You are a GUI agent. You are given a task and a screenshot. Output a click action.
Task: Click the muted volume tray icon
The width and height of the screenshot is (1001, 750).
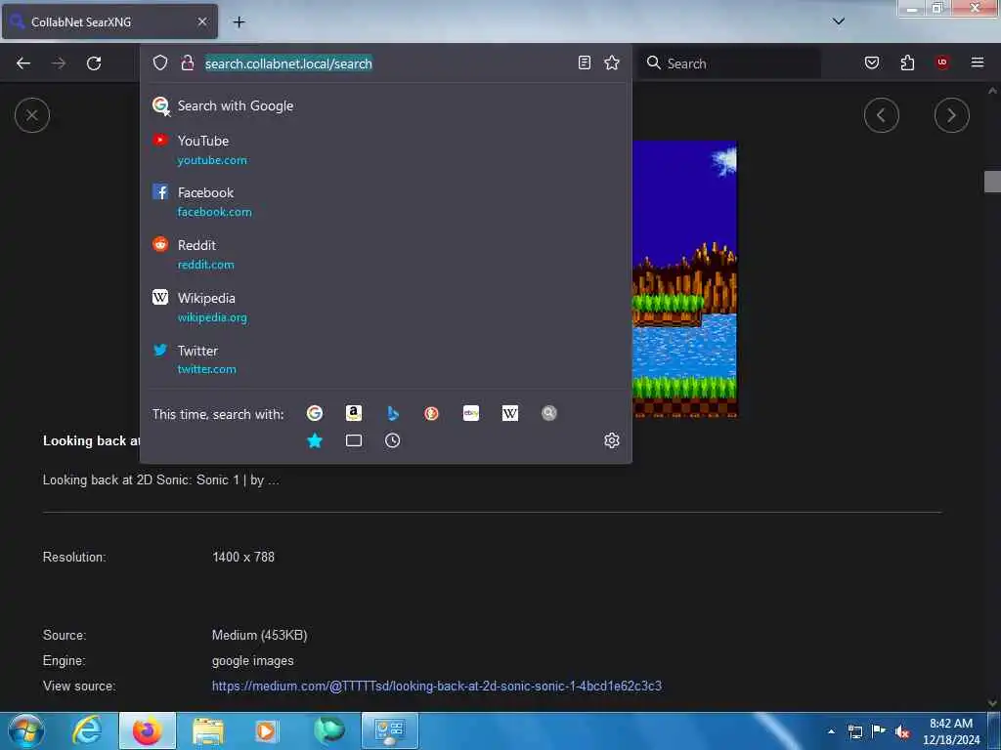click(x=902, y=731)
